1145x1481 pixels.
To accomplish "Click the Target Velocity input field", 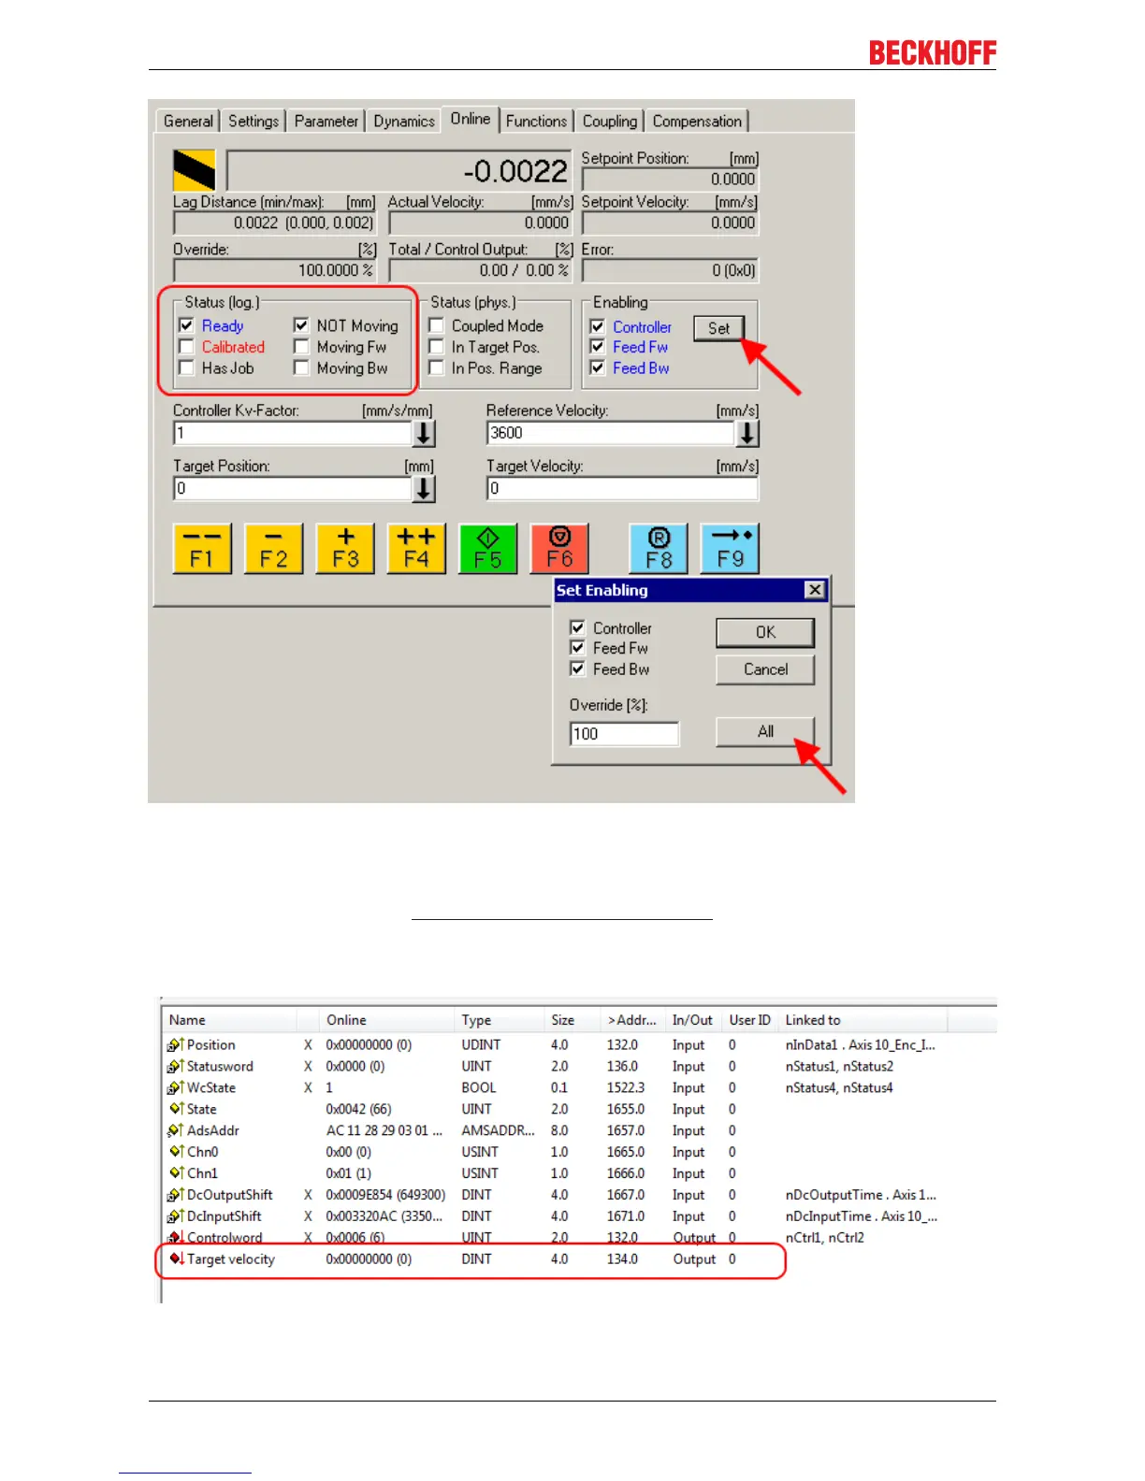I will coord(622,488).
